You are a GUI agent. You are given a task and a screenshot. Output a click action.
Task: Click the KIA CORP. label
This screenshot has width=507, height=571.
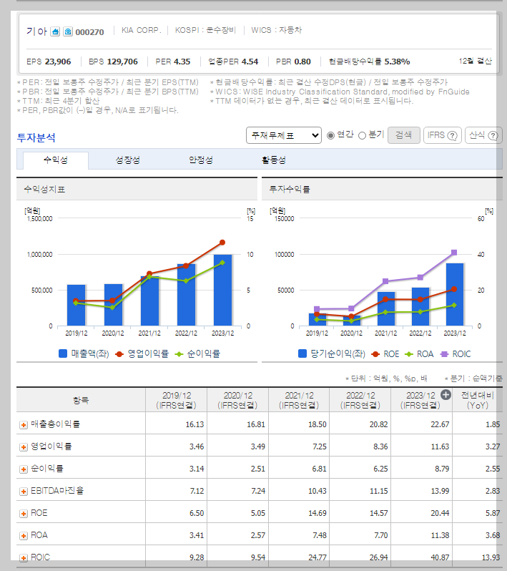pyautogui.click(x=141, y=30)
